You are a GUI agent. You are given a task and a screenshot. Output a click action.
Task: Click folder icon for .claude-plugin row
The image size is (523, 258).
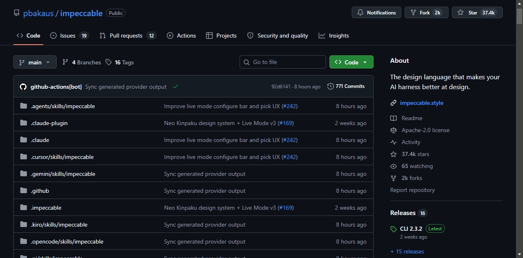point(24,123)
